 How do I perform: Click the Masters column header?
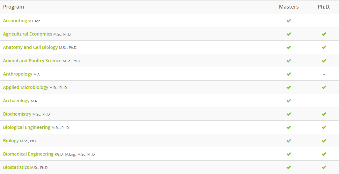[x=289, y=7]
